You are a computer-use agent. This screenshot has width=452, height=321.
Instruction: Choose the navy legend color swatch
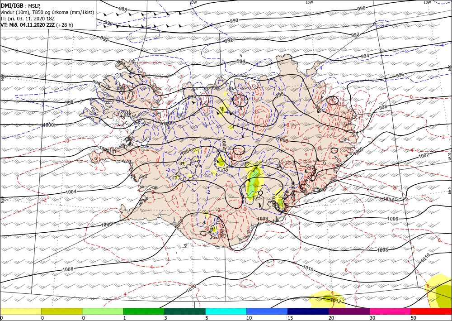(x=308, y=311)
